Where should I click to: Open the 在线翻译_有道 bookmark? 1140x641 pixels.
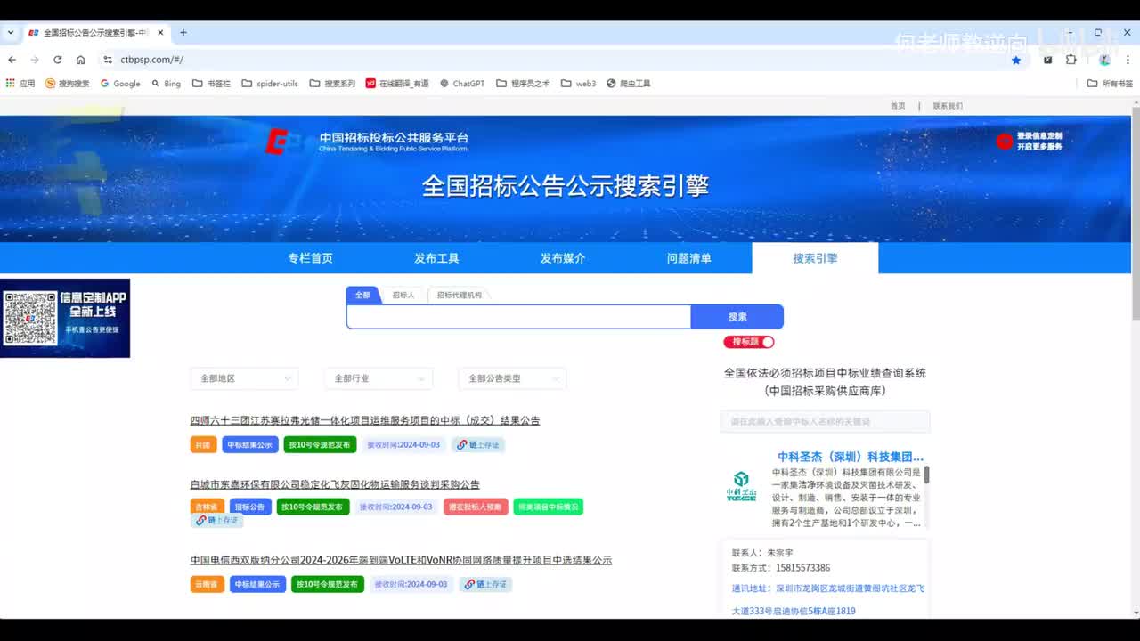[397, 84]
